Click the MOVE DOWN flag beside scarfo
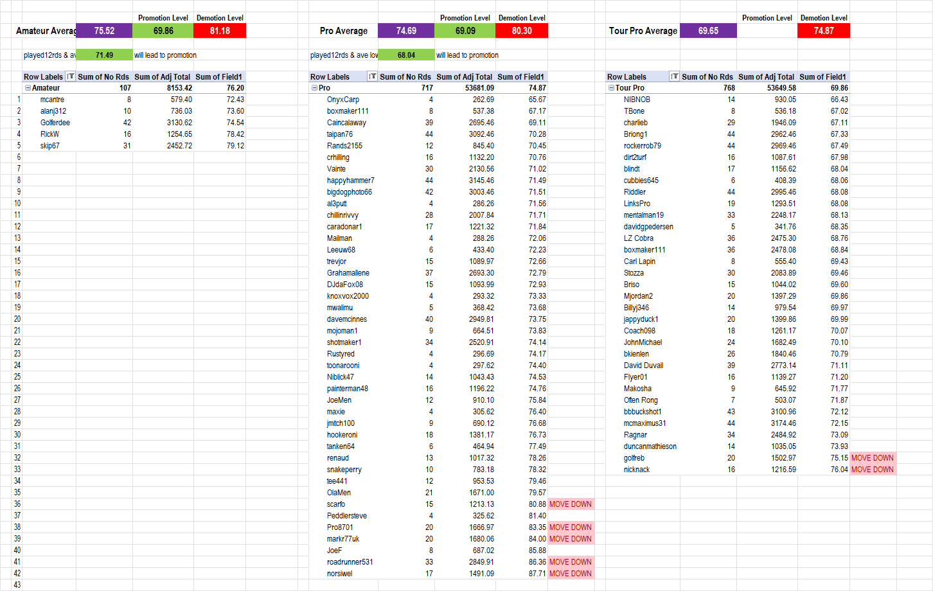This screenshot has width=933, height=591. click(571, 504)
